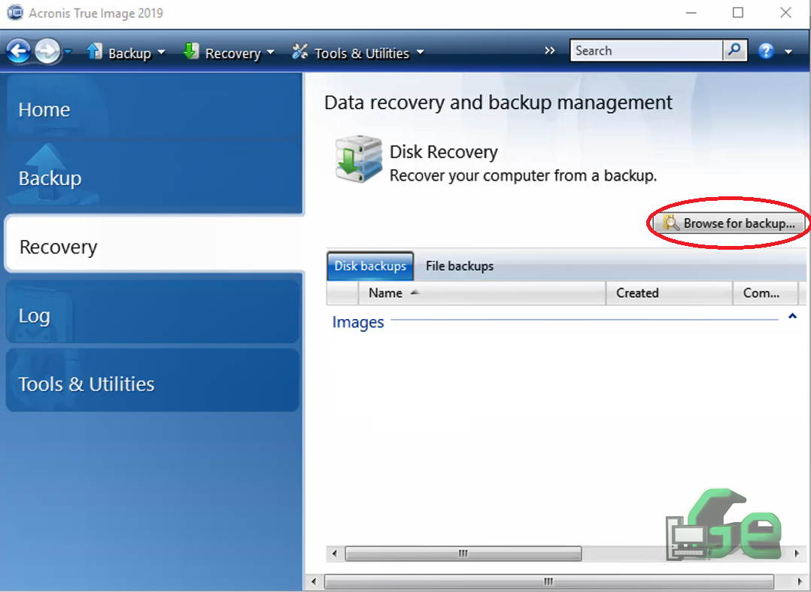Click the Backup toolbar icon
Screen dimensions: 811x592
click(95, 51)
